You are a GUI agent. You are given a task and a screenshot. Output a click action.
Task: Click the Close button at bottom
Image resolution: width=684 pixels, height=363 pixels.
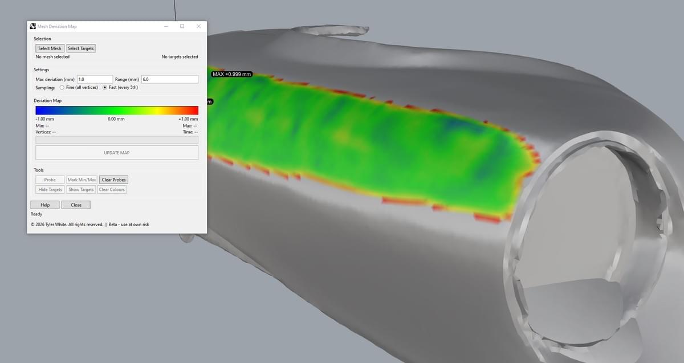coord(76,205)
